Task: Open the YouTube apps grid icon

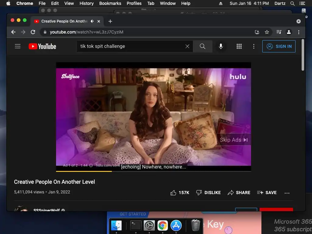Action: tap(239, 46)
